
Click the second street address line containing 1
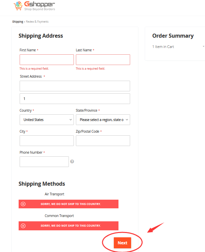tap(75, 99)
